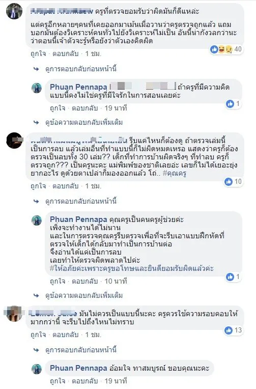Open the #ให้อภัยค่ะ hashtag link
Screen dimensions: 256x389
pos(64,268)
